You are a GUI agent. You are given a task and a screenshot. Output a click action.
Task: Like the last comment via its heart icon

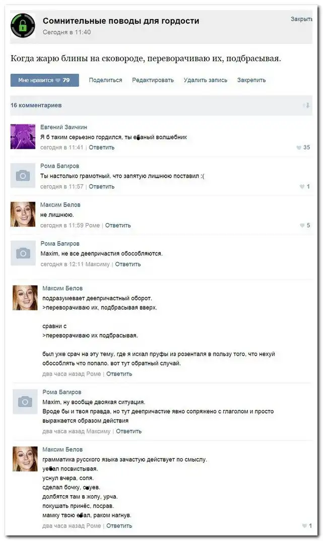tap(304, 526)
